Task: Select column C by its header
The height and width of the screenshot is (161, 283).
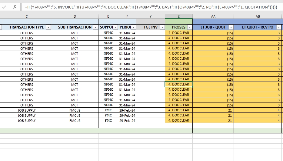Action: 27,16
